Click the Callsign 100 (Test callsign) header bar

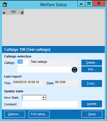click(53, 49)
